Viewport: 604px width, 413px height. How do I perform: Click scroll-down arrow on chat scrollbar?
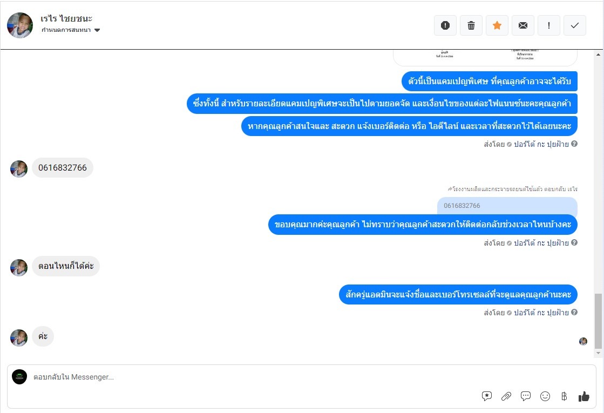pyautogui.click(x=598, y=353)
